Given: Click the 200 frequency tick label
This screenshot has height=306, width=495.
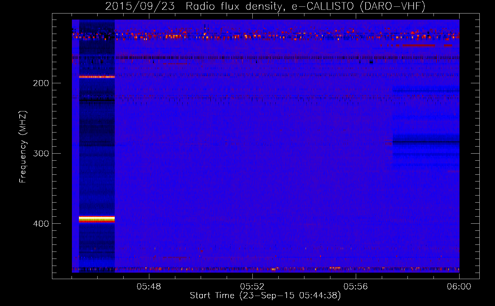Looking at the screenshot, I should [x=41, y=83].
